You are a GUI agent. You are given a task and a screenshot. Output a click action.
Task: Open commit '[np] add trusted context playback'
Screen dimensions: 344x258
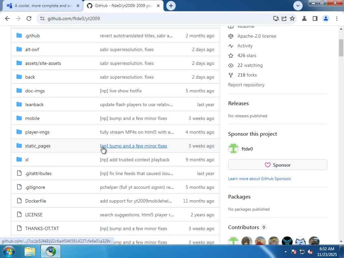(x=134, y=160)
